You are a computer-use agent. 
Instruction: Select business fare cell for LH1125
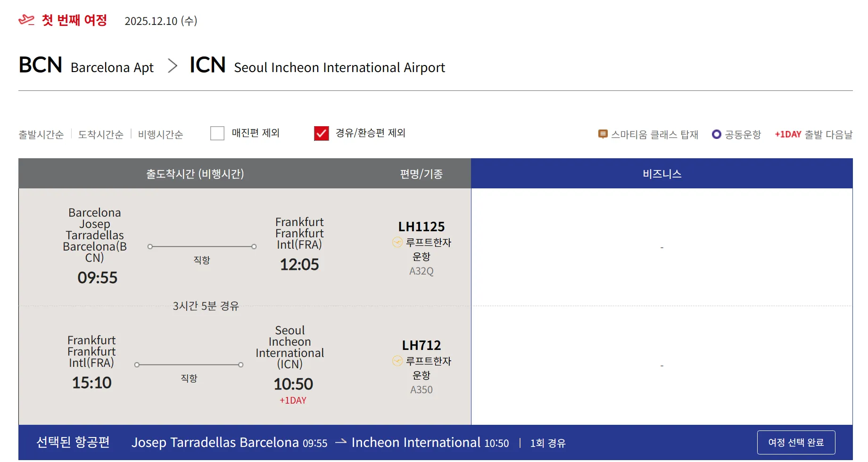(661, 247)
